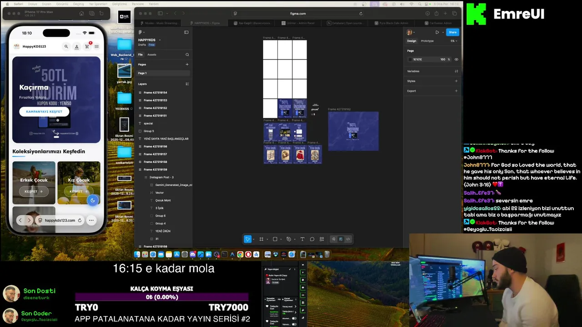Click the simulator Home icon
Image resolution: width=582 pixels, height=327 pixels.
(82, 14)
